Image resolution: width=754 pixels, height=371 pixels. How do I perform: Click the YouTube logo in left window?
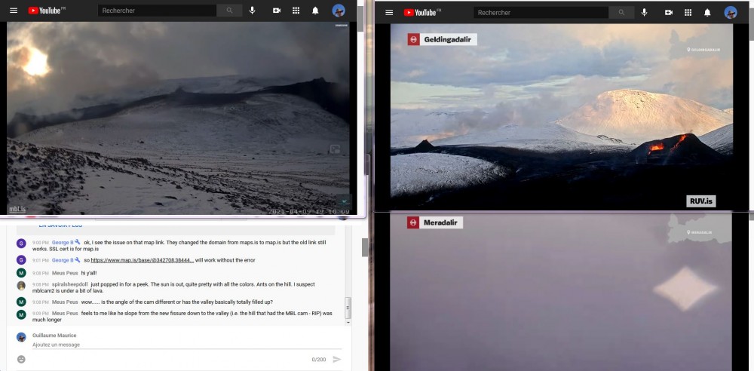(47, 11)
